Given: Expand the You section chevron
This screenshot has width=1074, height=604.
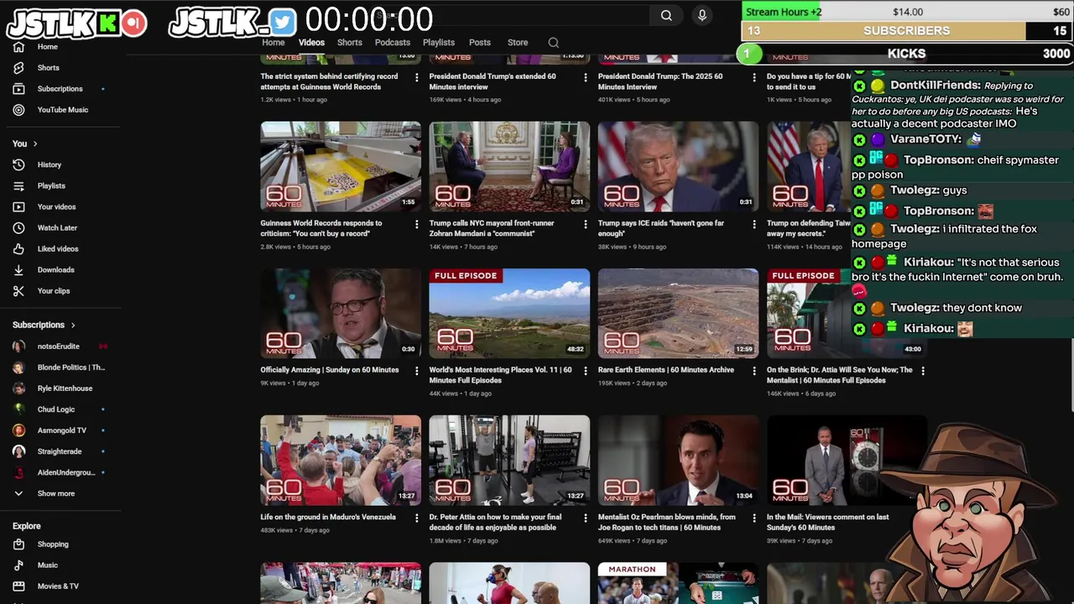Looking at the screenshot, I should [x=34, y=144].
